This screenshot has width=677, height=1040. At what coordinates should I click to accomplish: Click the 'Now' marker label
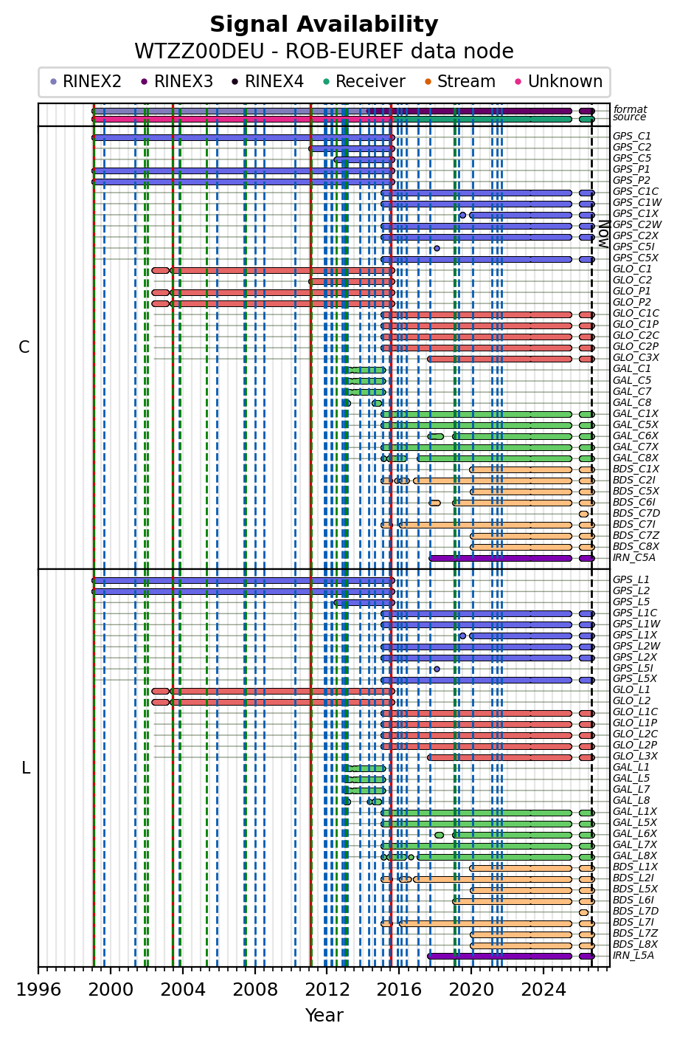point(603,233)
